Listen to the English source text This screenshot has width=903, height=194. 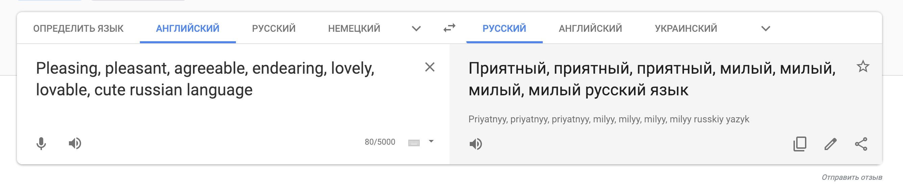(x=75, y=143)
